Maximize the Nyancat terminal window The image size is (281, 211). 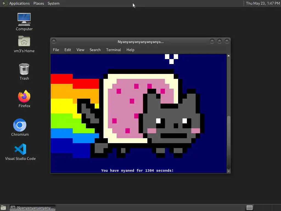coord(219,41)
